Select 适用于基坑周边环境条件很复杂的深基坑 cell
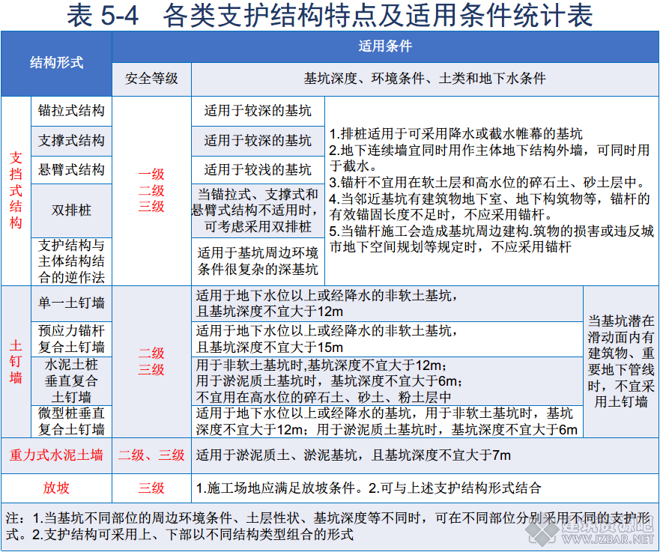Screen dimensions: 660x552 [258, 261]
